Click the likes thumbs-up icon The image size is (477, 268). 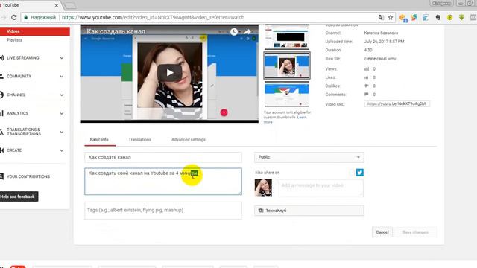367,77
